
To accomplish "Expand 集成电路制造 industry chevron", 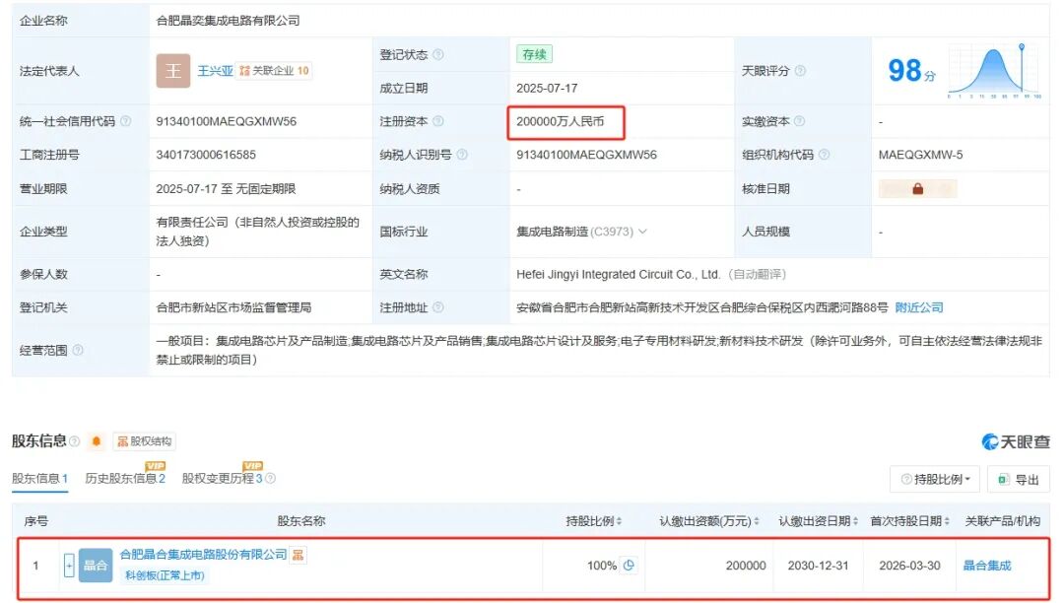I will tap(643, 232).
